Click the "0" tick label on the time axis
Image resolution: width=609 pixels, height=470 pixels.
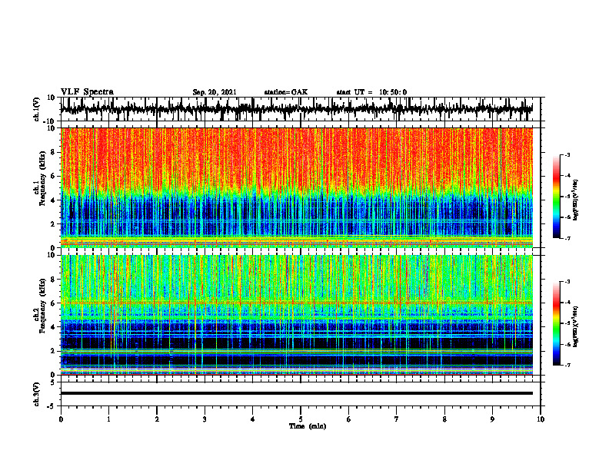pyautogui.click(x=61, y=419)
